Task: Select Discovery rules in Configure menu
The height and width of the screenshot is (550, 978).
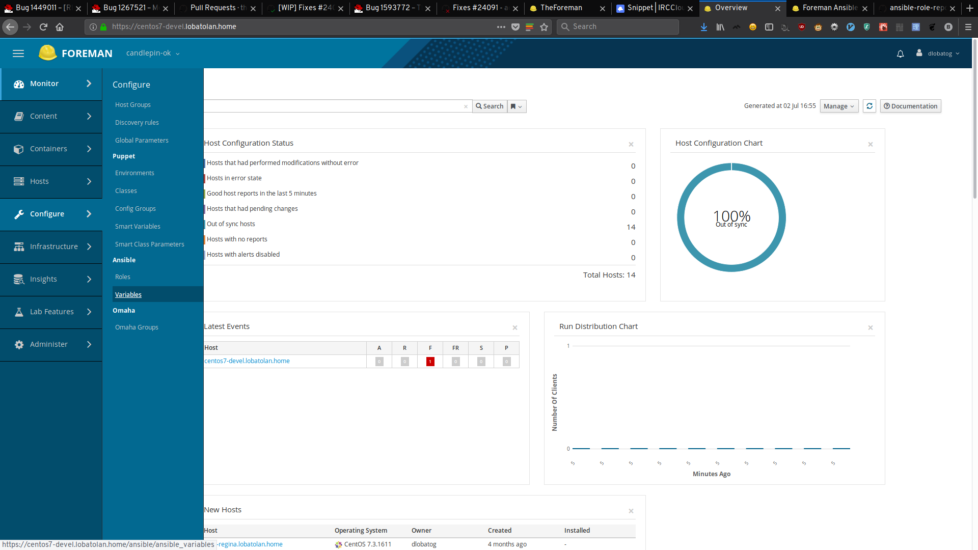Action: point(137,123)
